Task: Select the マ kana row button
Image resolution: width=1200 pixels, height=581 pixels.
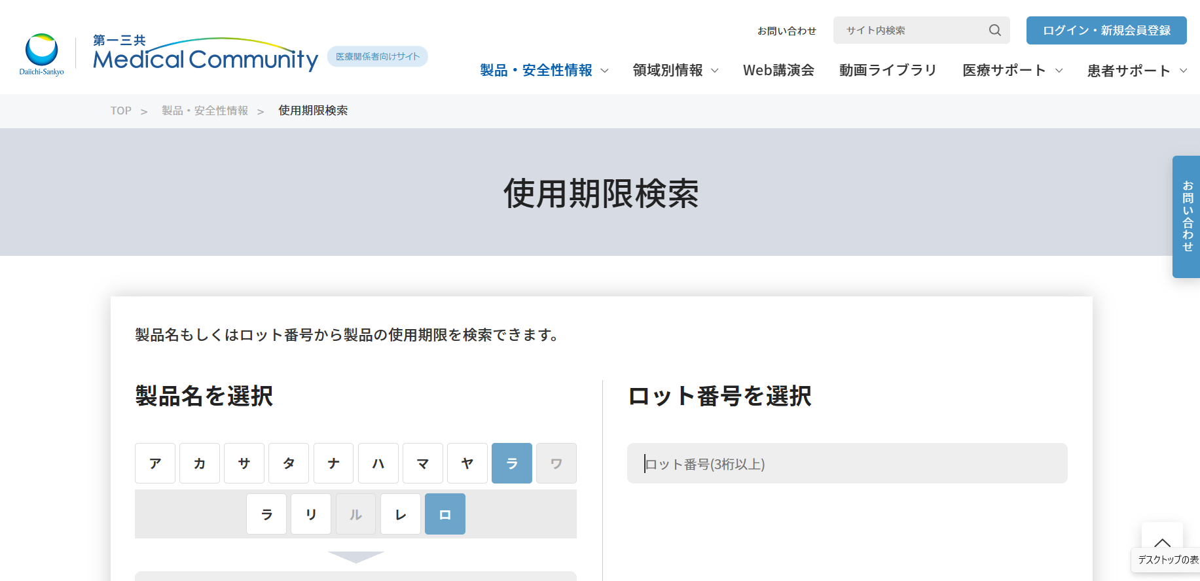Action: point(423,463)
